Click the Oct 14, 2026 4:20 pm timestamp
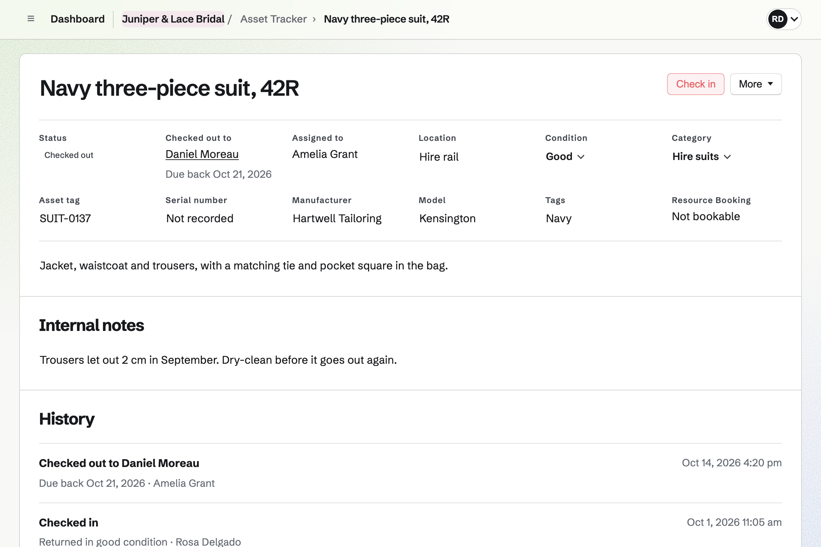Screen dimensions: 821x547 [732, 463]
